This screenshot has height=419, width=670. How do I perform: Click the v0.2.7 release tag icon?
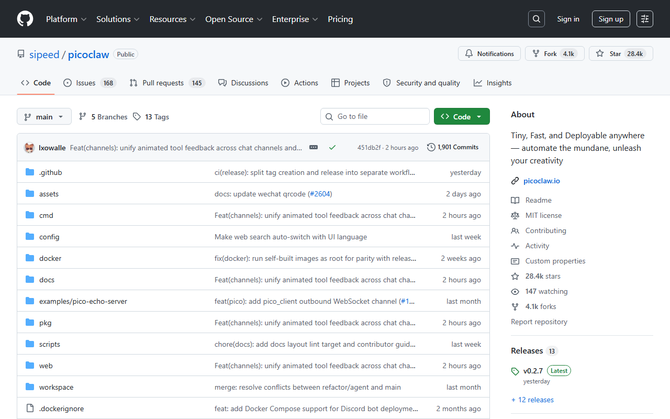515,371
